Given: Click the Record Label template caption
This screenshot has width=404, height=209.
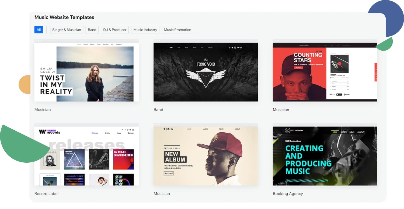Looking at the screenshot, I should (46, 194).
